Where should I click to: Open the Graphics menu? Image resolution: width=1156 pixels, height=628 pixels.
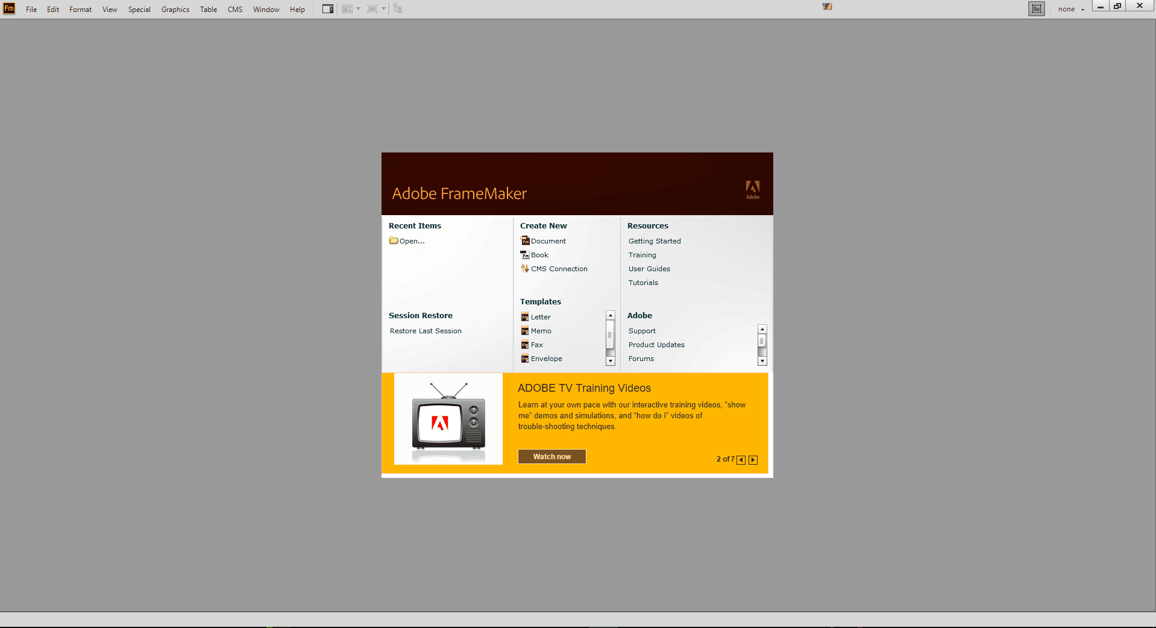pyautogui.click(x=175, y=9)
